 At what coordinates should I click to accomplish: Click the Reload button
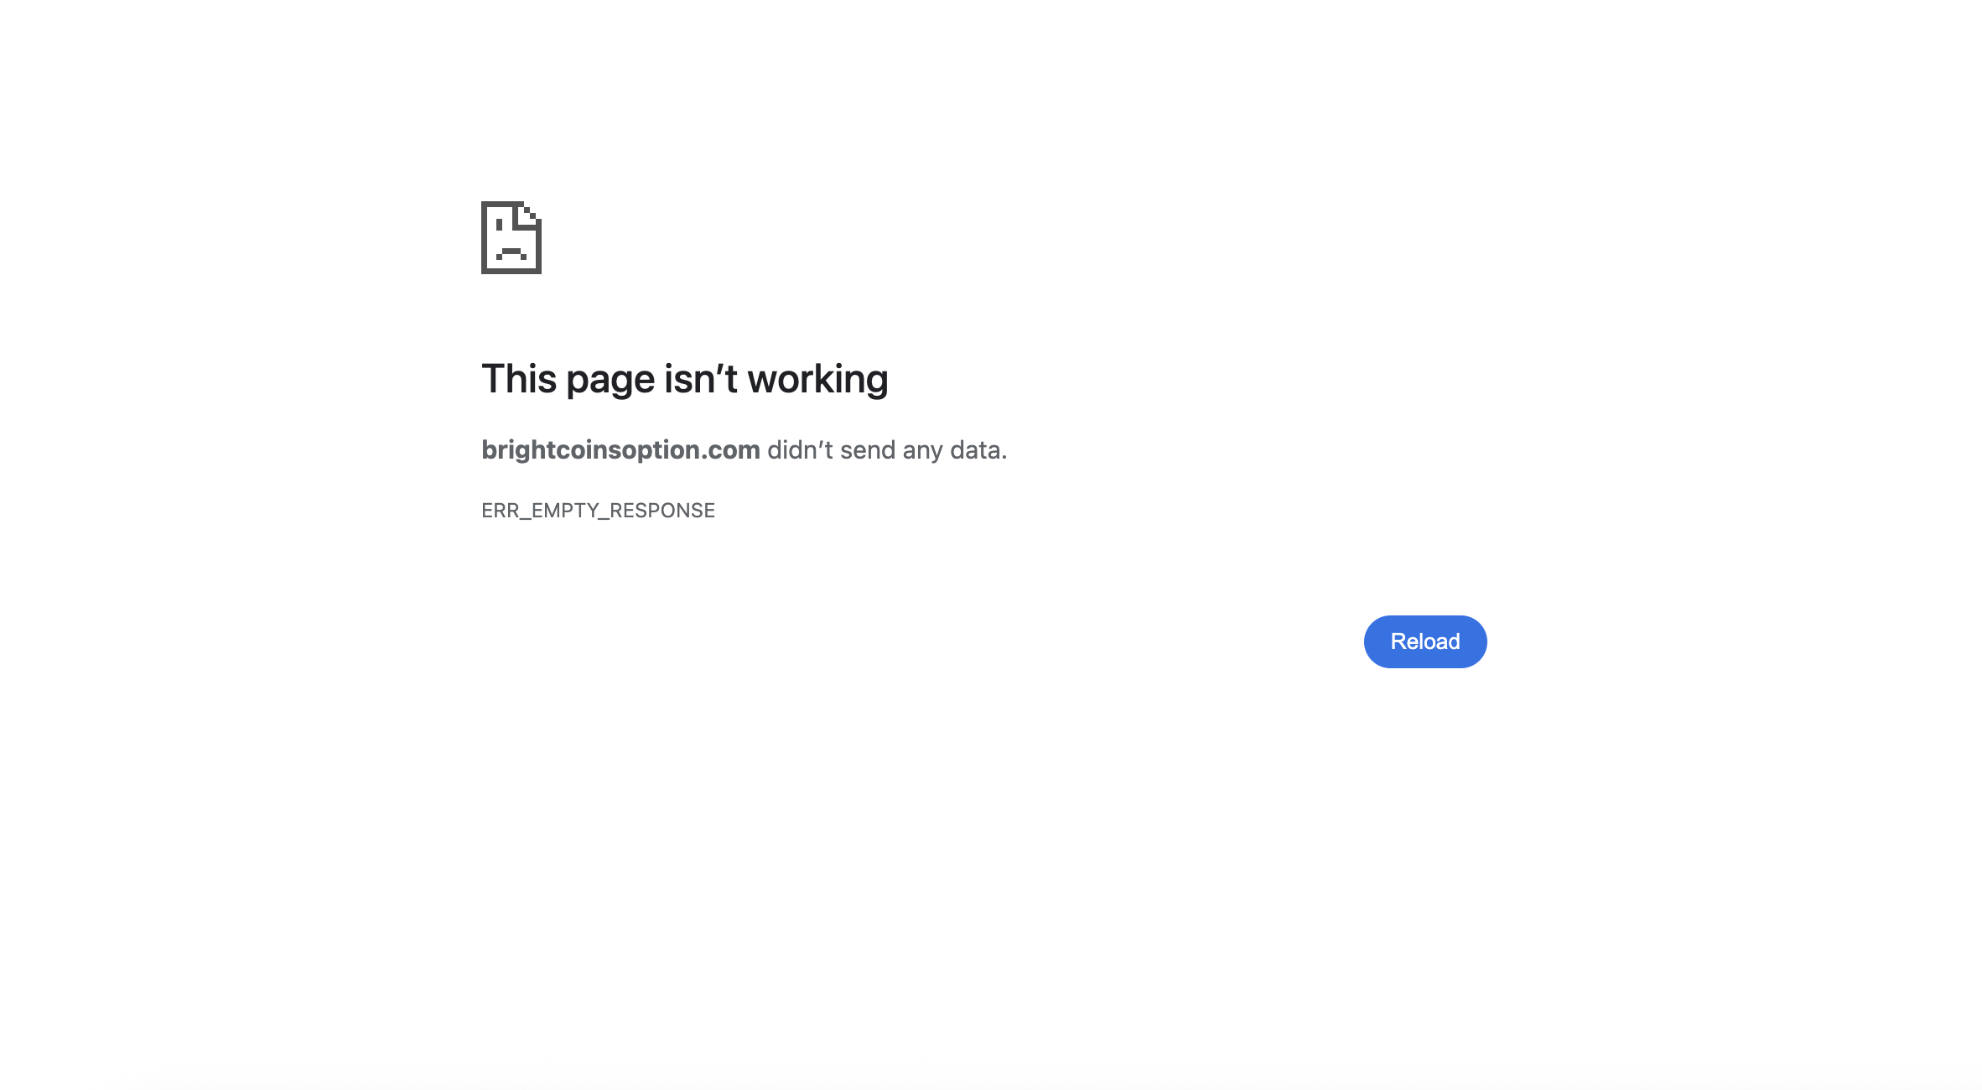1425,641
